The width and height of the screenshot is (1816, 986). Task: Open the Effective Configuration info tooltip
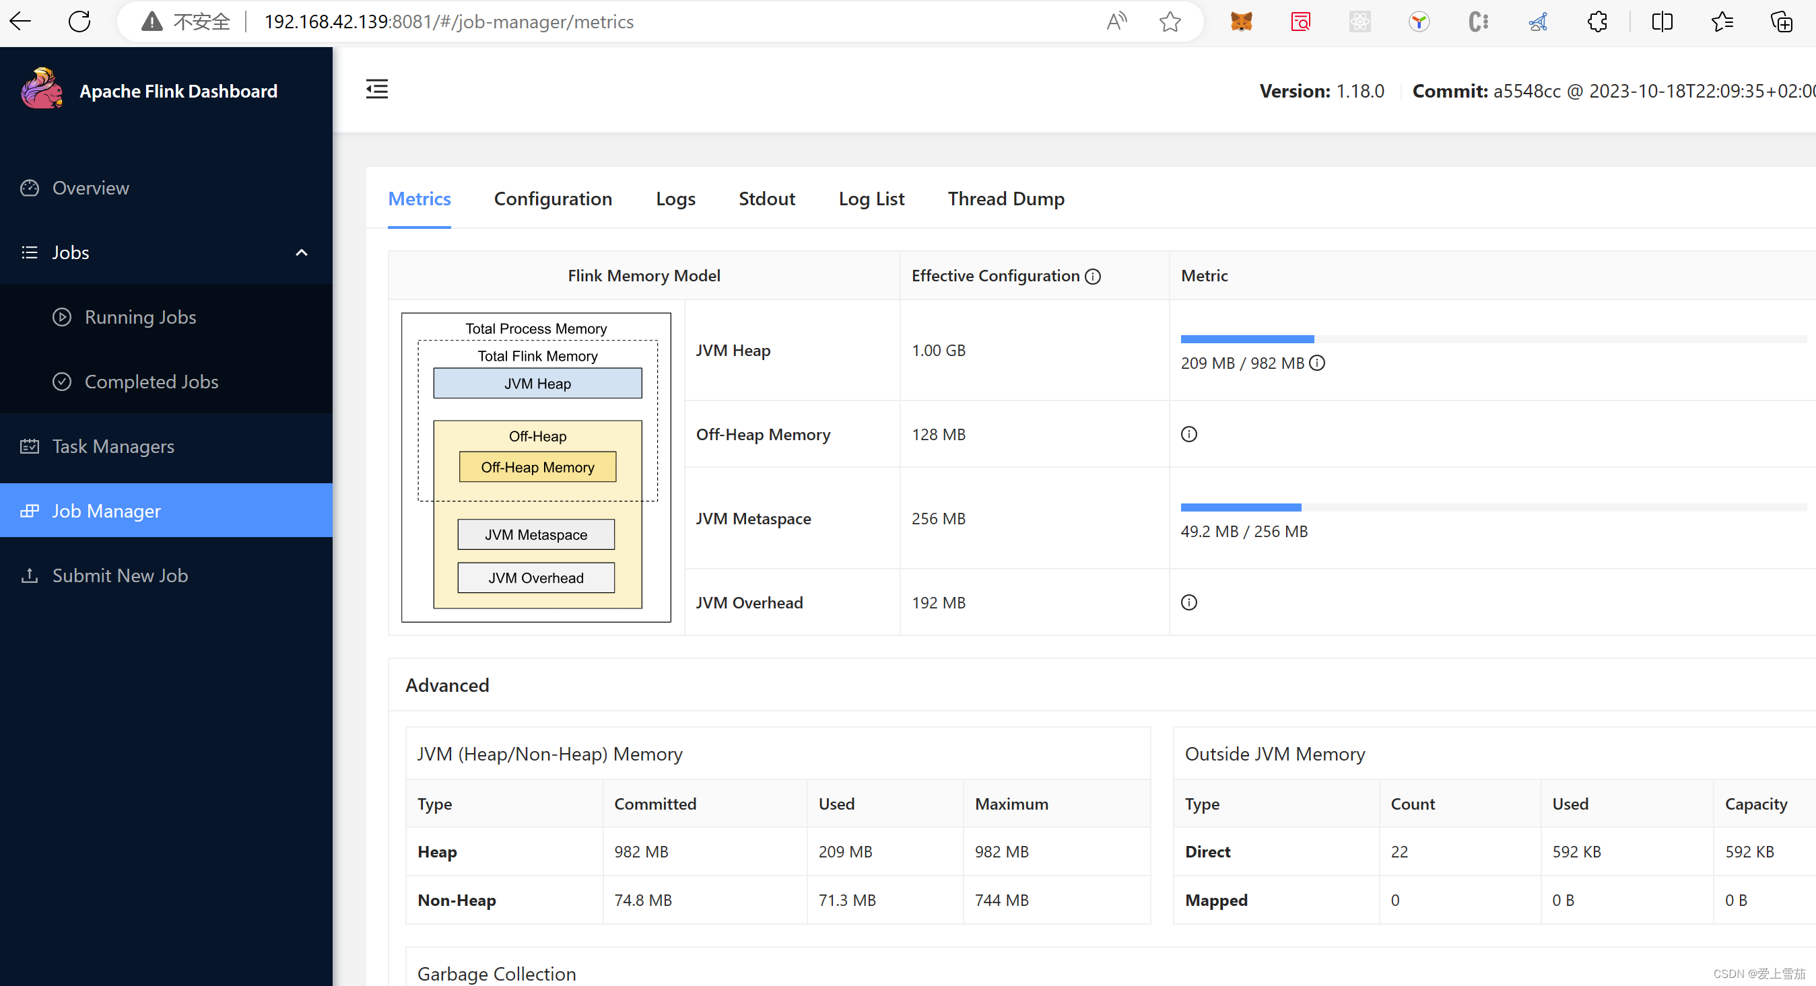[1092, 276]
